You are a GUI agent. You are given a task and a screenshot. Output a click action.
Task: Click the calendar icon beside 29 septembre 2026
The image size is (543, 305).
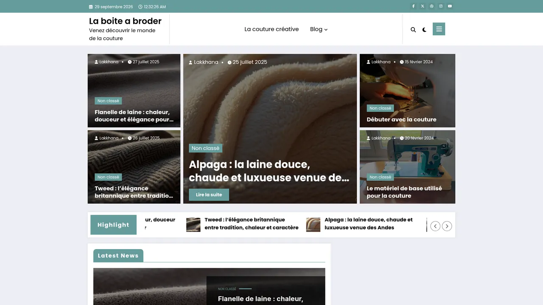coord(91,7)
